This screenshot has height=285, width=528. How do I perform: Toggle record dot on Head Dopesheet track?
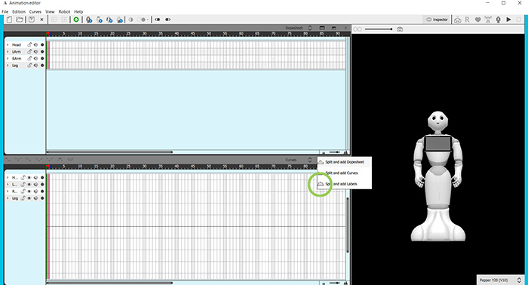point(42,44)
